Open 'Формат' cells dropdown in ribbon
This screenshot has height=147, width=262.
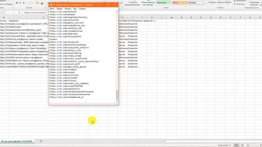pyautogui.click(x=228, y=3)
